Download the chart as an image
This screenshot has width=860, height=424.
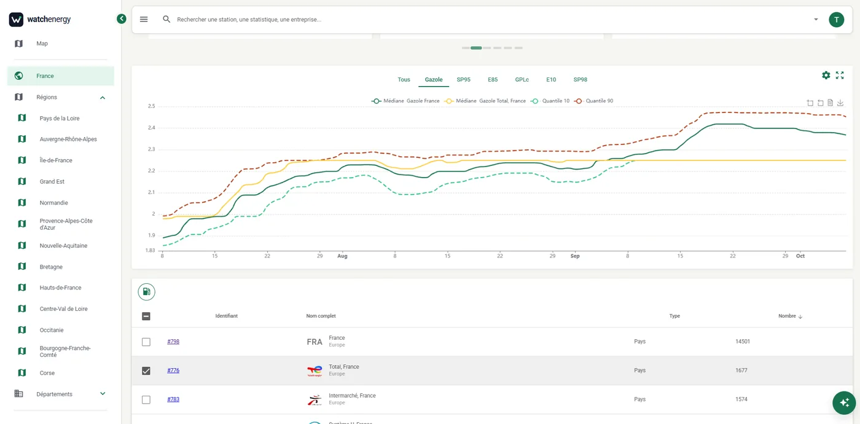840,103
